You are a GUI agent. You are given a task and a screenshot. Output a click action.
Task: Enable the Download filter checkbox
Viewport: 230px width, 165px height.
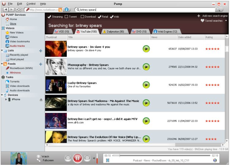coord(82,17)
